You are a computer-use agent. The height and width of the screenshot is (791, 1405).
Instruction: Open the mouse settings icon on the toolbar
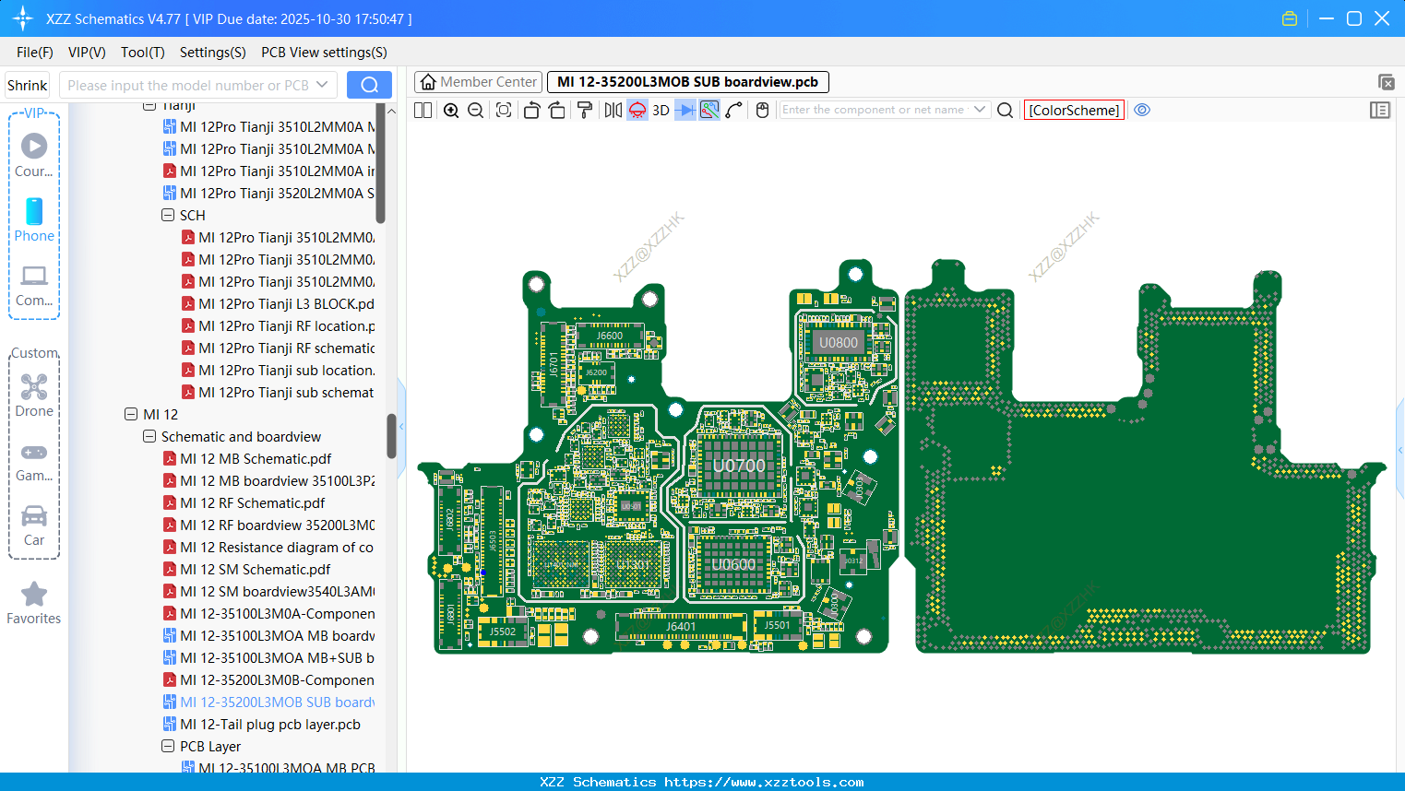pos(760,110)
